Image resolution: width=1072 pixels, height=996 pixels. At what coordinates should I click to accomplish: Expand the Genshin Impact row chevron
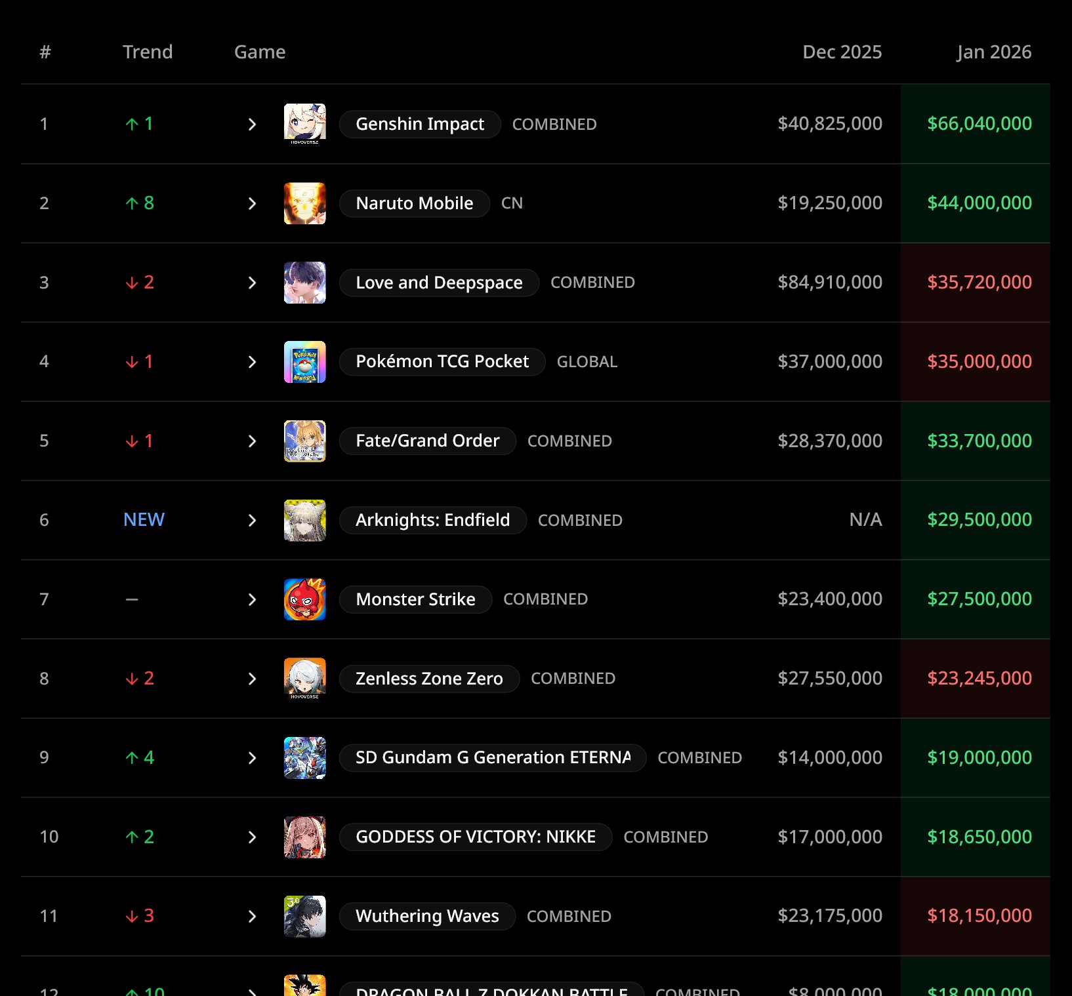(x=252, y=125)
